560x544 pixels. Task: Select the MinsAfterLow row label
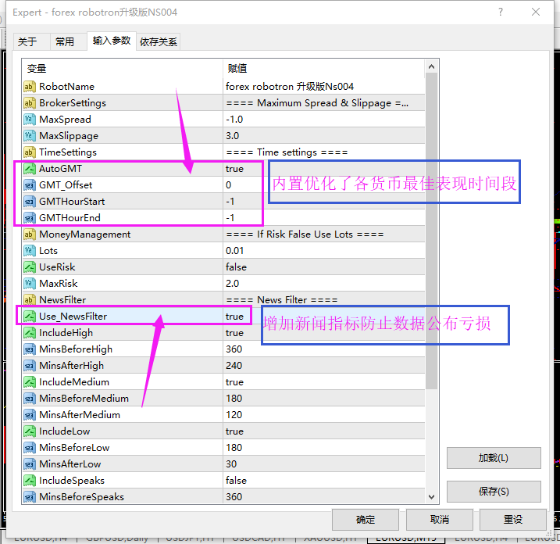(x=70, y=464)
